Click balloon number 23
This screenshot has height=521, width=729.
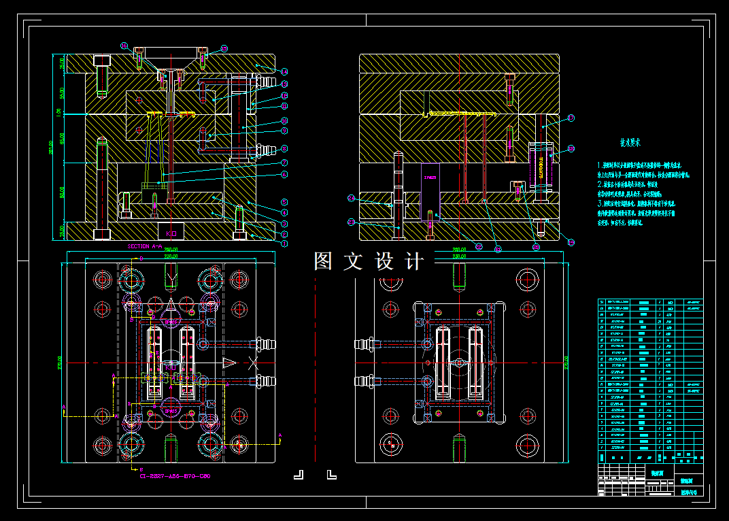click(351, 222)
